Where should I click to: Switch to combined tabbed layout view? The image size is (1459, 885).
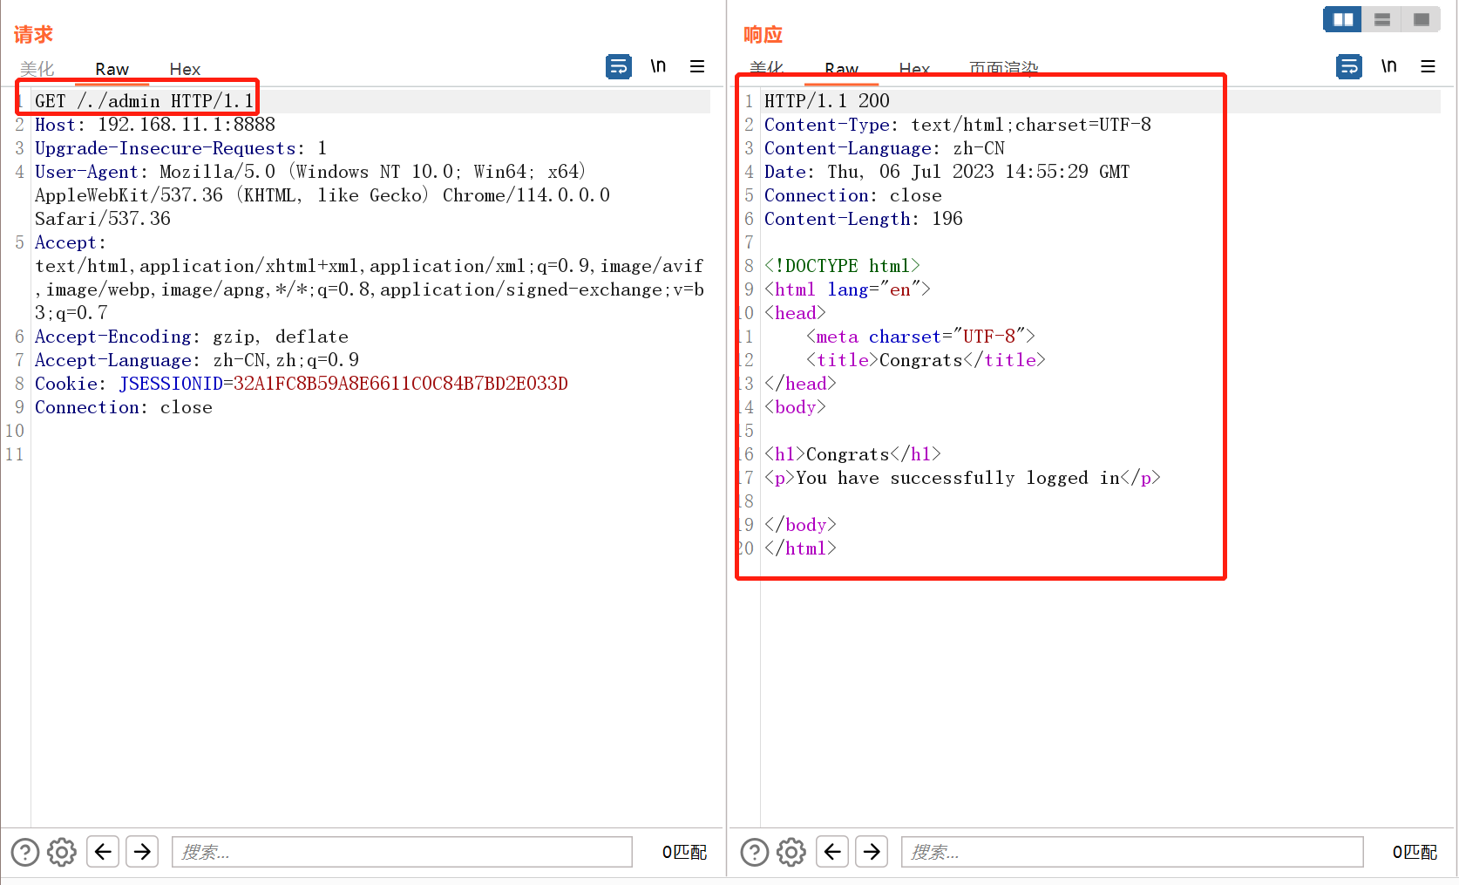[x=1422, y=19]
